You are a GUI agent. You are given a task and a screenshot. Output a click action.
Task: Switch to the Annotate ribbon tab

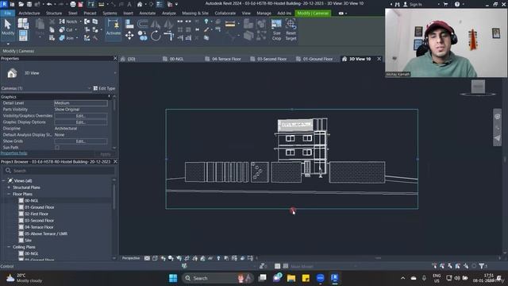pos(148,14)
